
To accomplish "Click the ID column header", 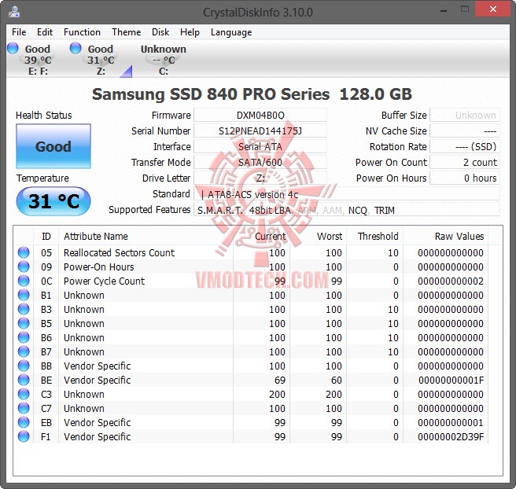I will pyautogui.click(x=46, y=236).
